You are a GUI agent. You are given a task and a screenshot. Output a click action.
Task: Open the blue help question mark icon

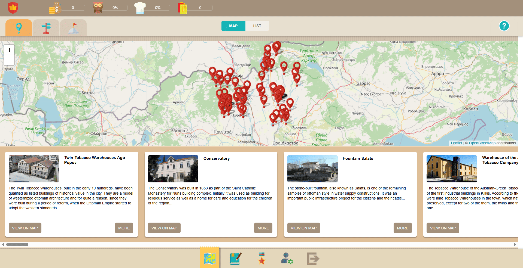[x=504, y=26]
